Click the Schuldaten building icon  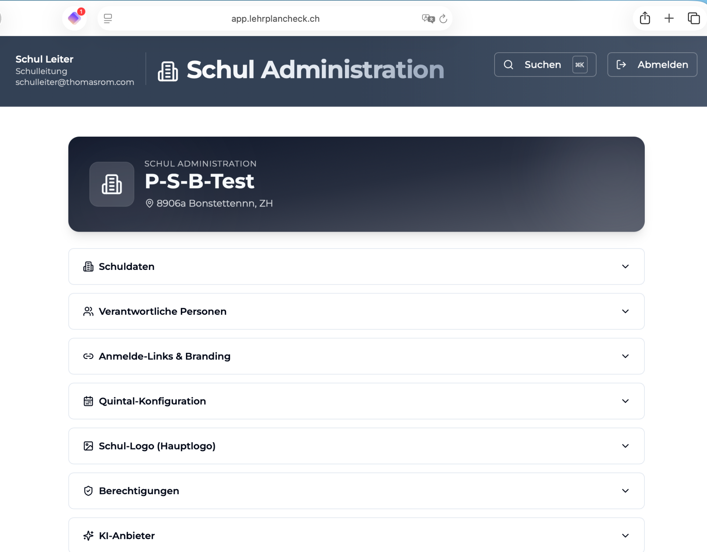[88, 266]
